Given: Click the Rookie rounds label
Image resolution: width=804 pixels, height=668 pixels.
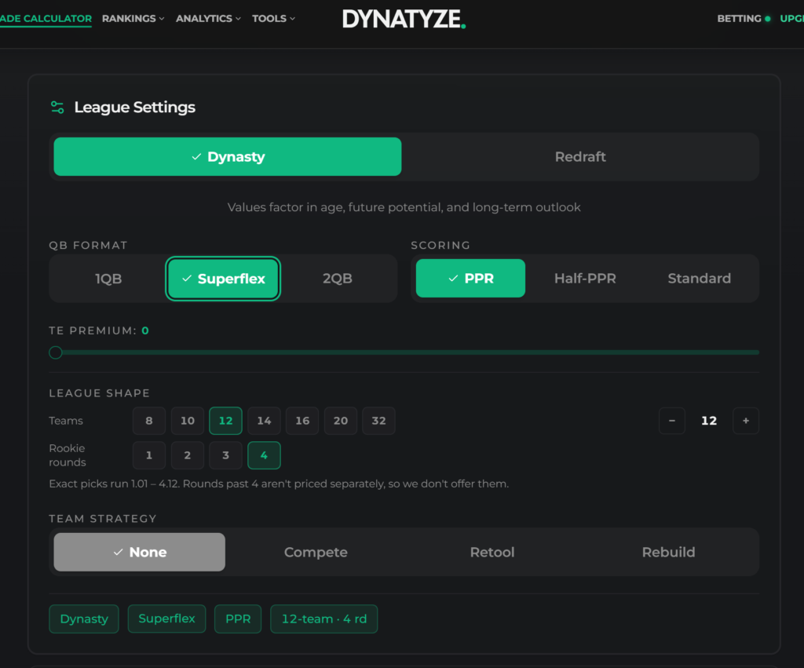Looking at the screenshot, I should [x=68, y=455].
